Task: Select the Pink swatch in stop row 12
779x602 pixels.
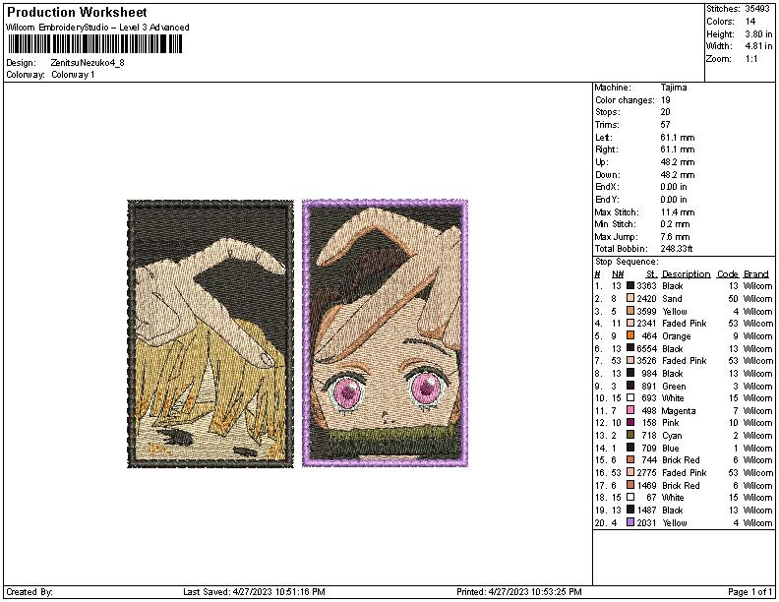Action: tap(630, 423)
